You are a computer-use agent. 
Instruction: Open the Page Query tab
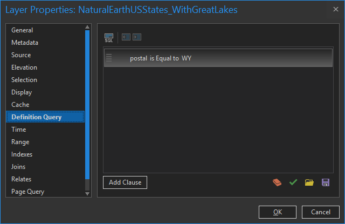point(45,192)
